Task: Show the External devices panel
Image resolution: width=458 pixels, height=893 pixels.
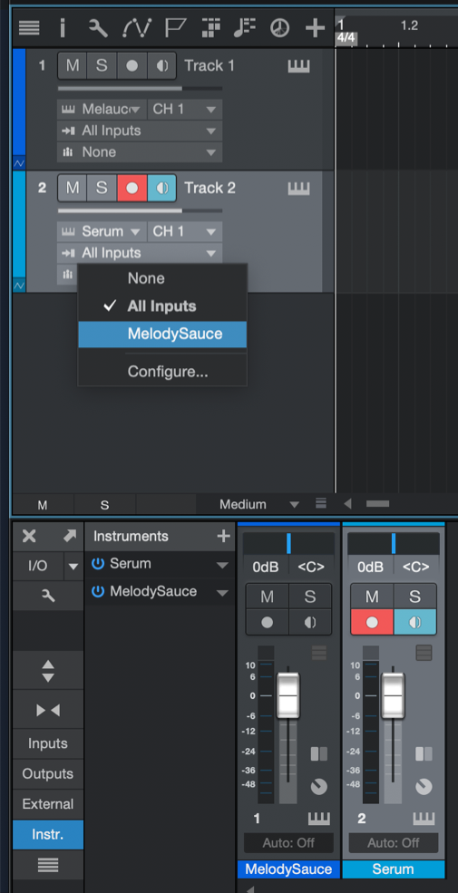Action: [48, 804]
